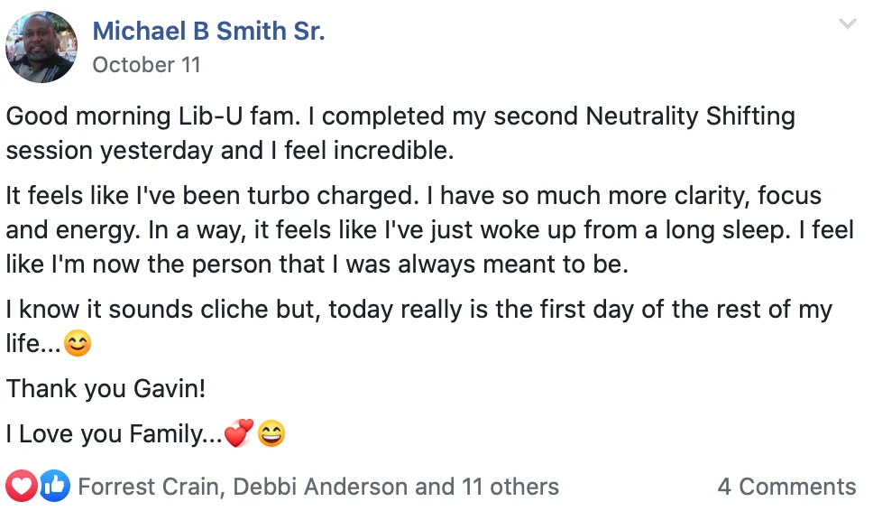This screenshot has width=873, height=520.
Task: Open Michael B Smith Sr.'s profile link
Action: [x=209, y=31]
